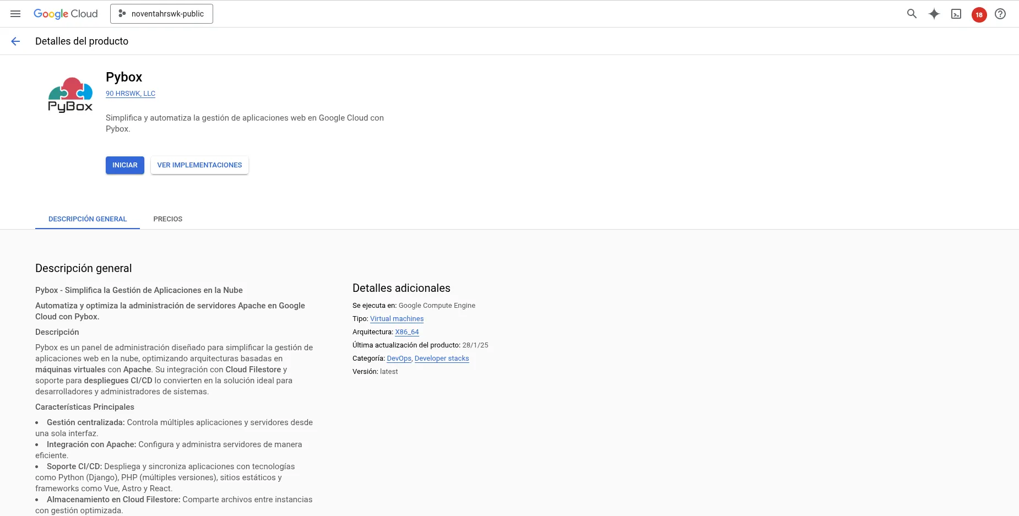Click the 'Detalles del producto' header text
The image size is (1019, 516).
tap(82, 41)
